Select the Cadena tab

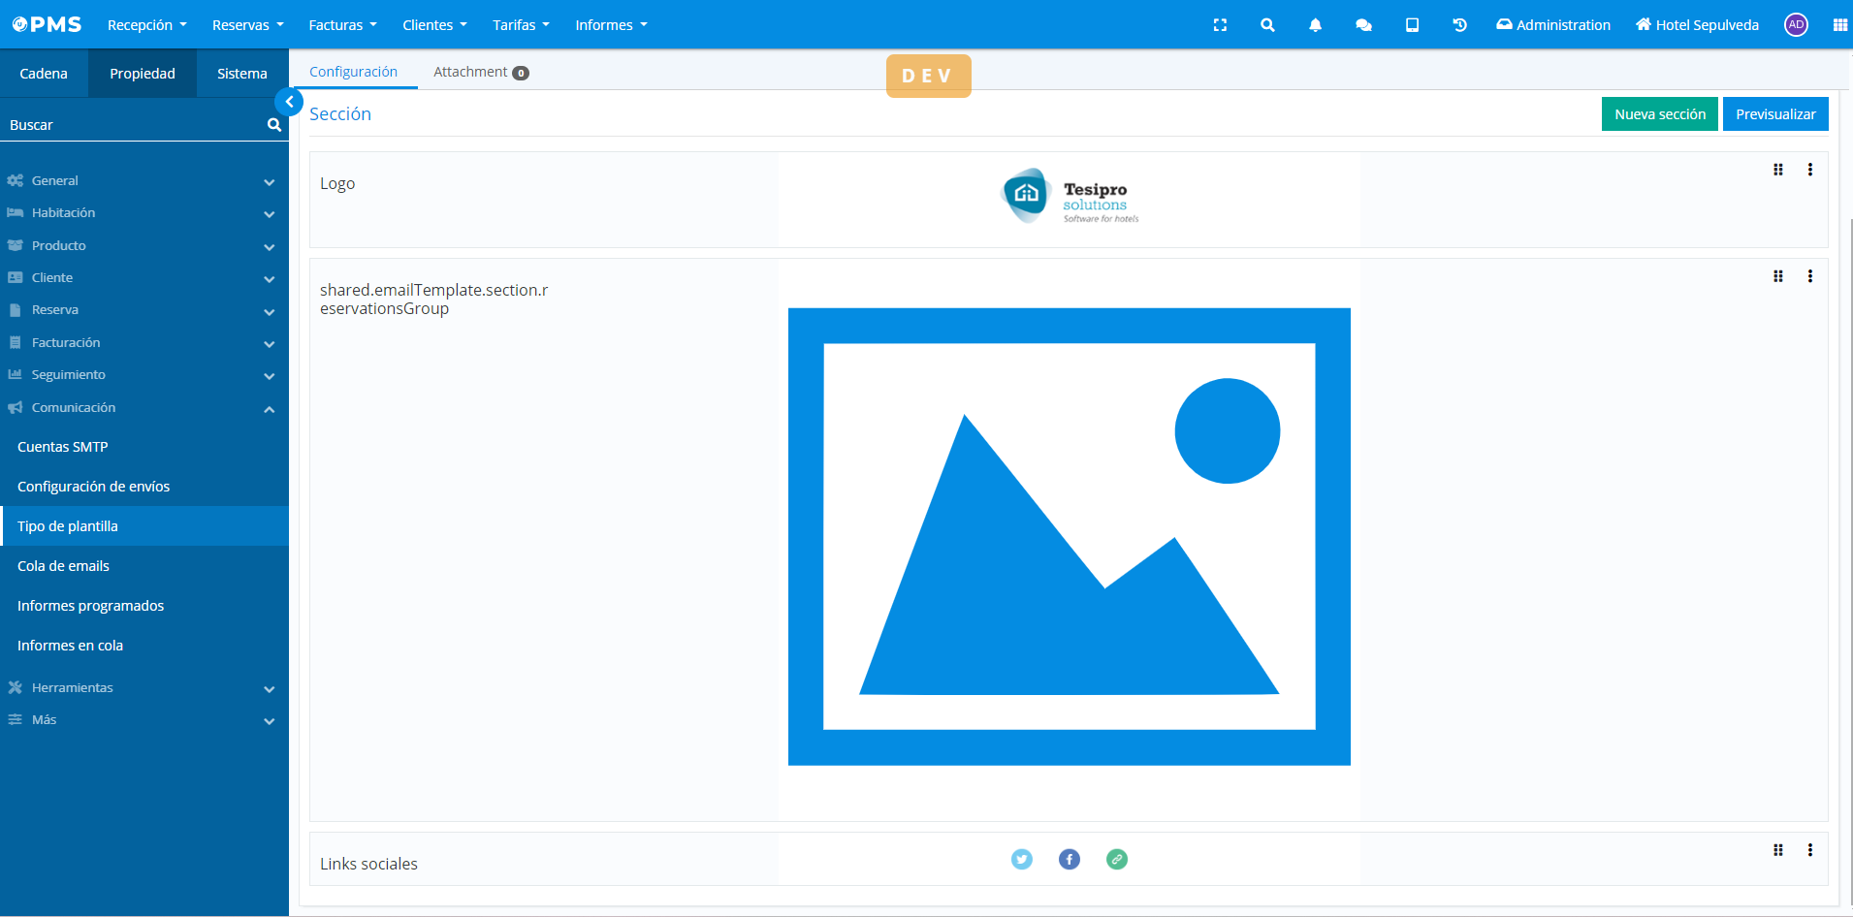pos(44,74)
